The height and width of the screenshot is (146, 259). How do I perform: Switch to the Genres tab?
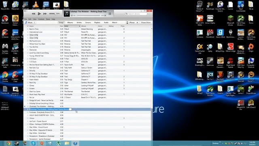click(88, 23)
